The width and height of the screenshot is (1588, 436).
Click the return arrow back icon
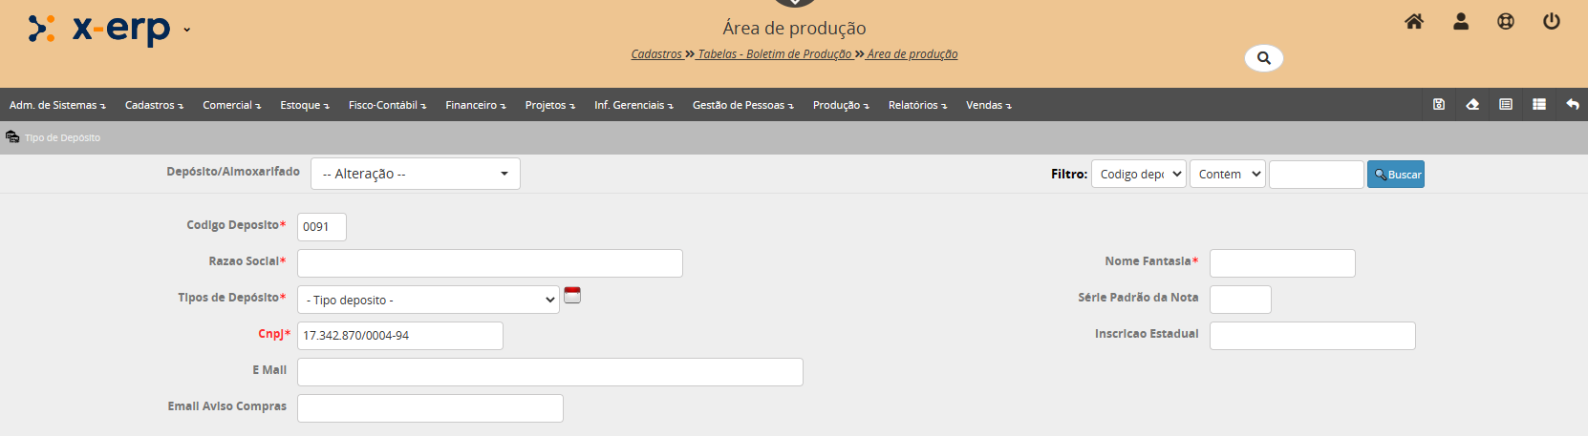[1573, 104]
